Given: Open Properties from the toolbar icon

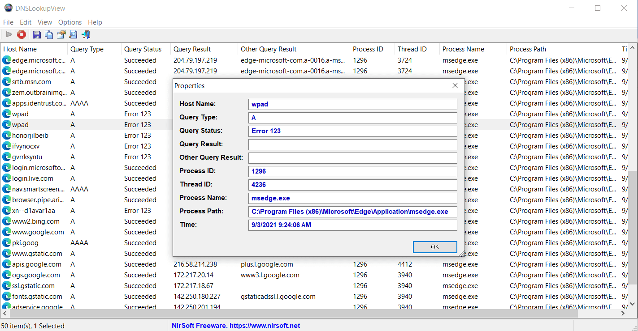Looking at the screenshot, I should pos(61,34).
